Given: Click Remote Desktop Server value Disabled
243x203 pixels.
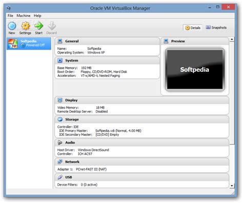Looking at the screenshot, I should pos(102,111).
